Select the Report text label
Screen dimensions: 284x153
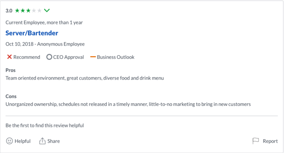[270, 141]
